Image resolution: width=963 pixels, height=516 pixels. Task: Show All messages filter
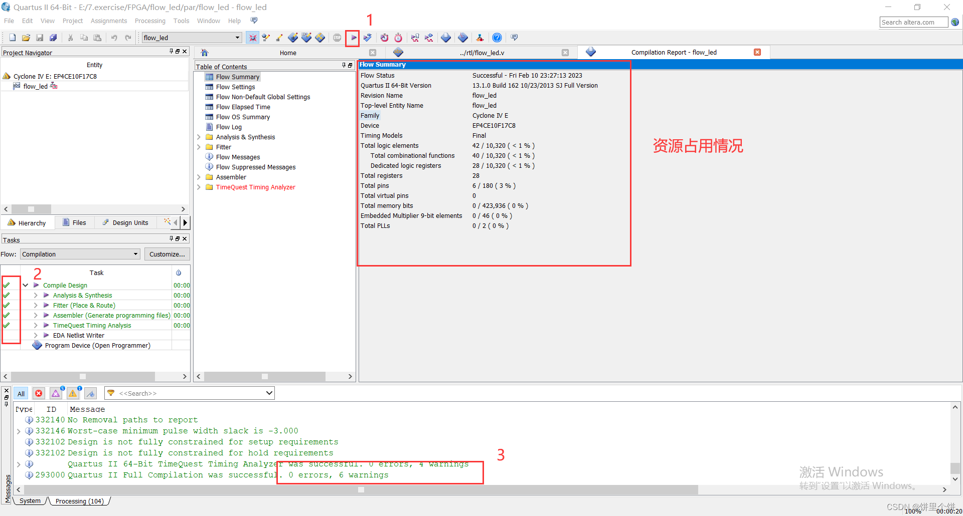[21, 394]
